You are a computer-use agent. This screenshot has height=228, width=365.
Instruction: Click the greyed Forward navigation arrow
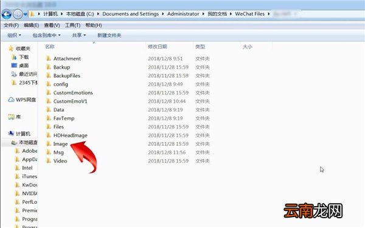[x=18, y=14]
